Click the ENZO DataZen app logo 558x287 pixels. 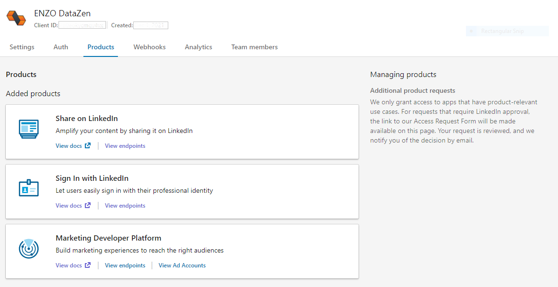click(16, 18)
